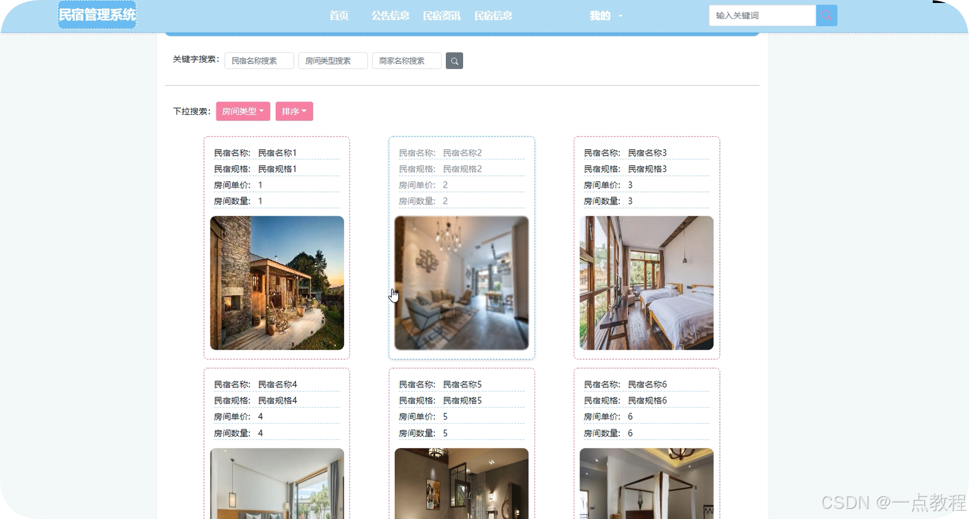Select the text 民宿规格3

(647, 169)
